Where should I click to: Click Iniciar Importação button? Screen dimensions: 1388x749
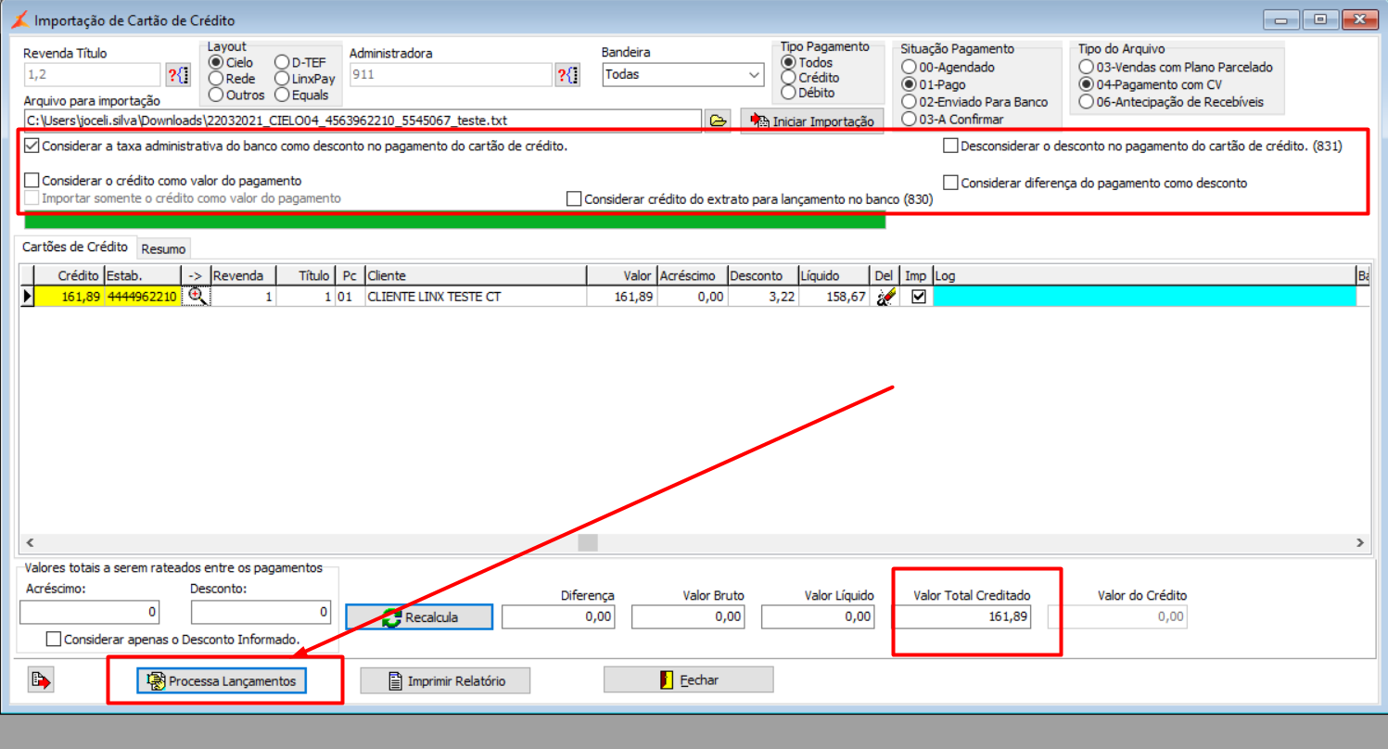[x=812, y=121]
